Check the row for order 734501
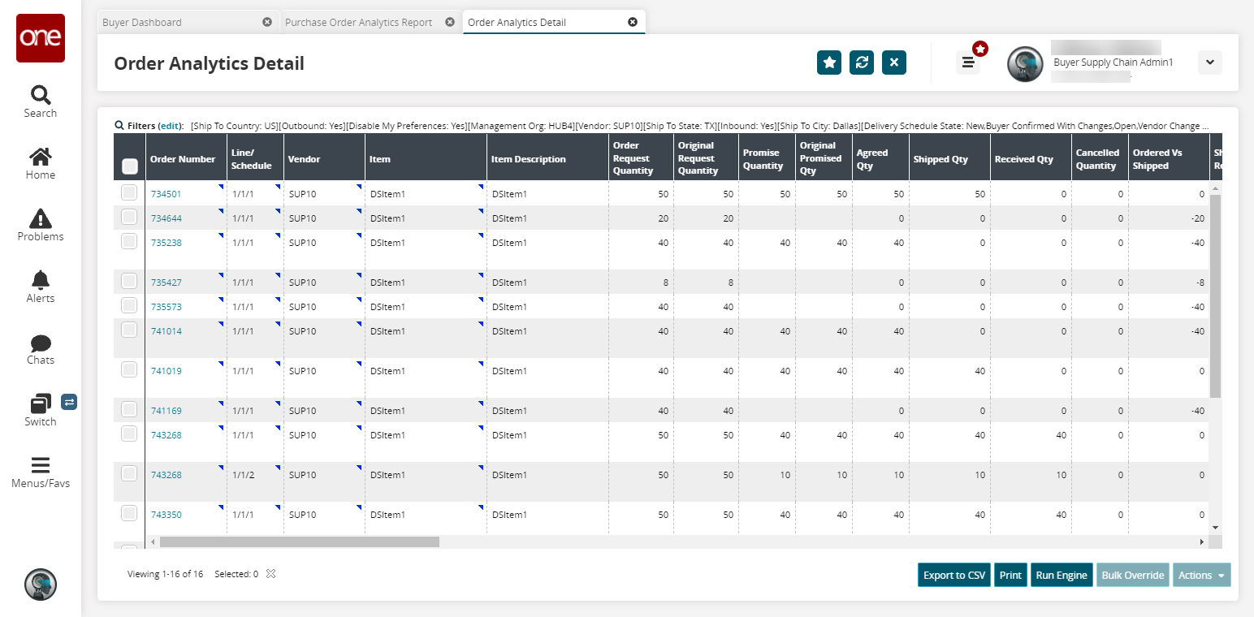Screen dimensions: 1254x617 tap(129, 193)
